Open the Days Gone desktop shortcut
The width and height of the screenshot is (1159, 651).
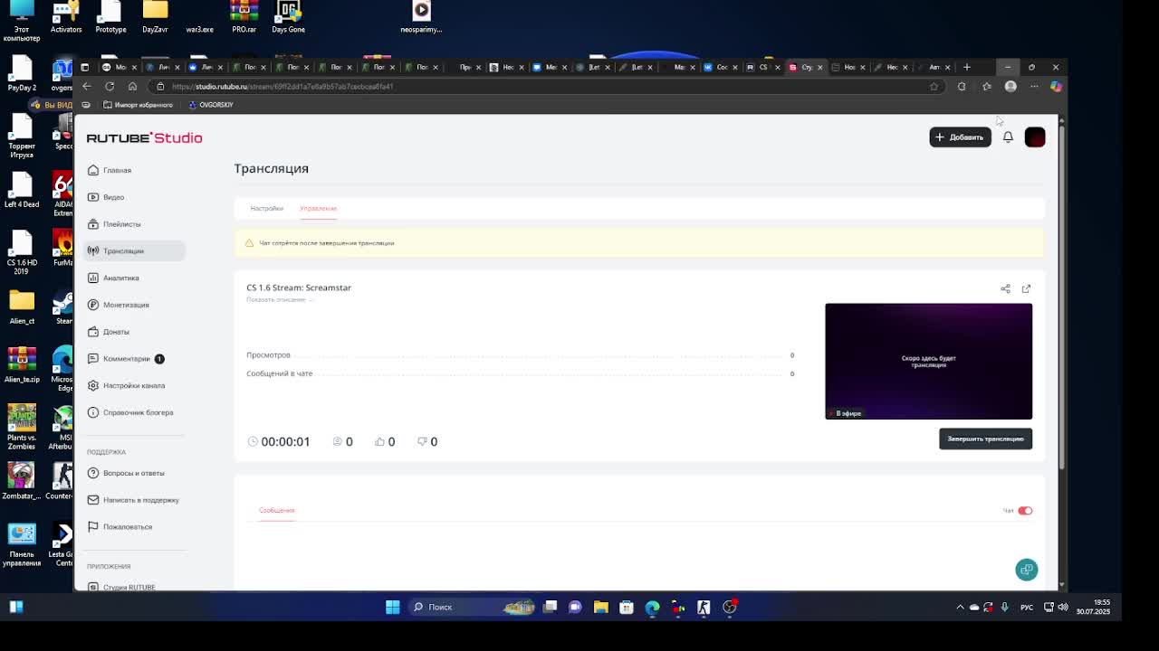pos(288,18)
